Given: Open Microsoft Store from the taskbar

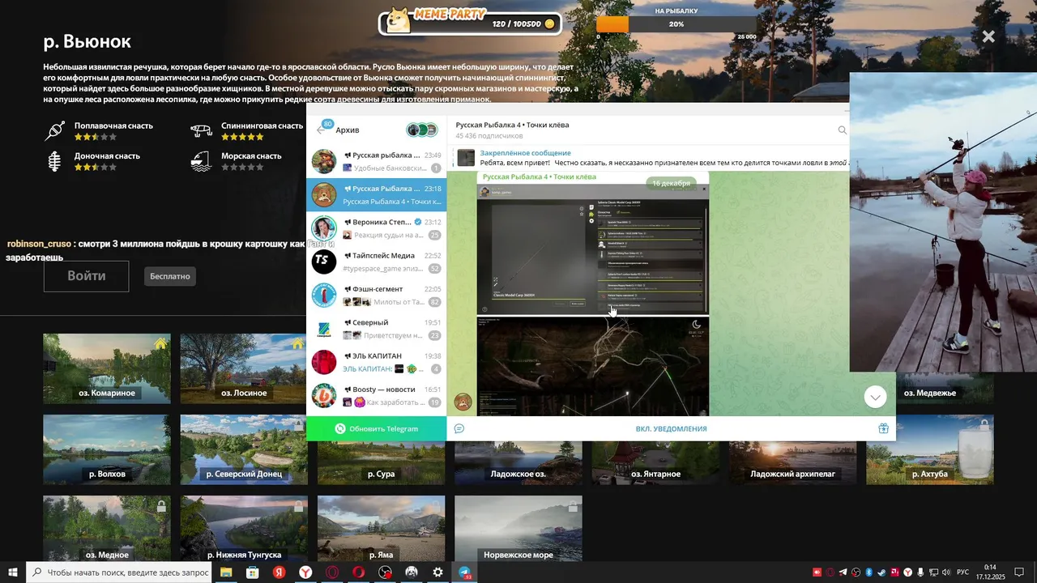Looking at the screenshot, I should 253,572.
